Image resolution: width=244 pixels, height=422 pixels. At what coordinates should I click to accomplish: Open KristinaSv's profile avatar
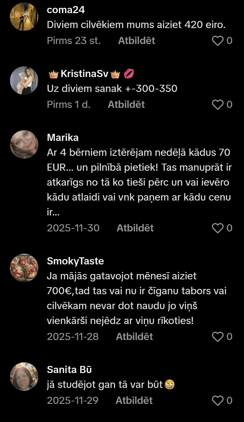coord(24,81)
